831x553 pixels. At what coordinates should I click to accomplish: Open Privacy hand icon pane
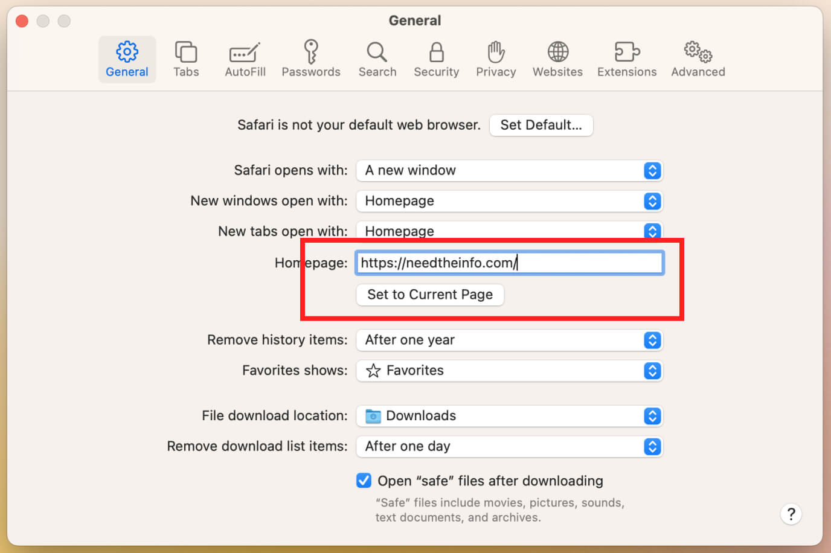[x=496, y=53]
